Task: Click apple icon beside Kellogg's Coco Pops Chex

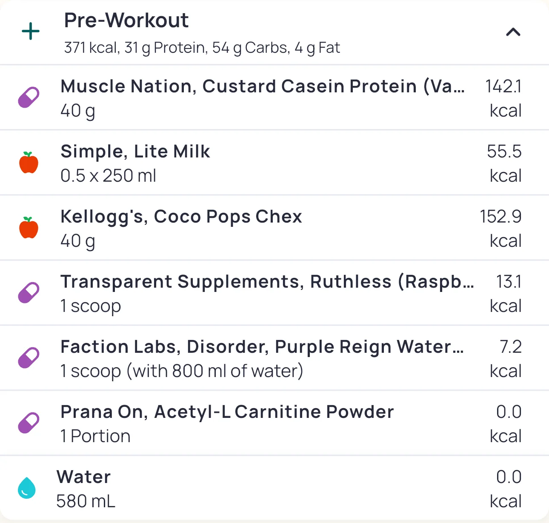Action: (29, 228)
